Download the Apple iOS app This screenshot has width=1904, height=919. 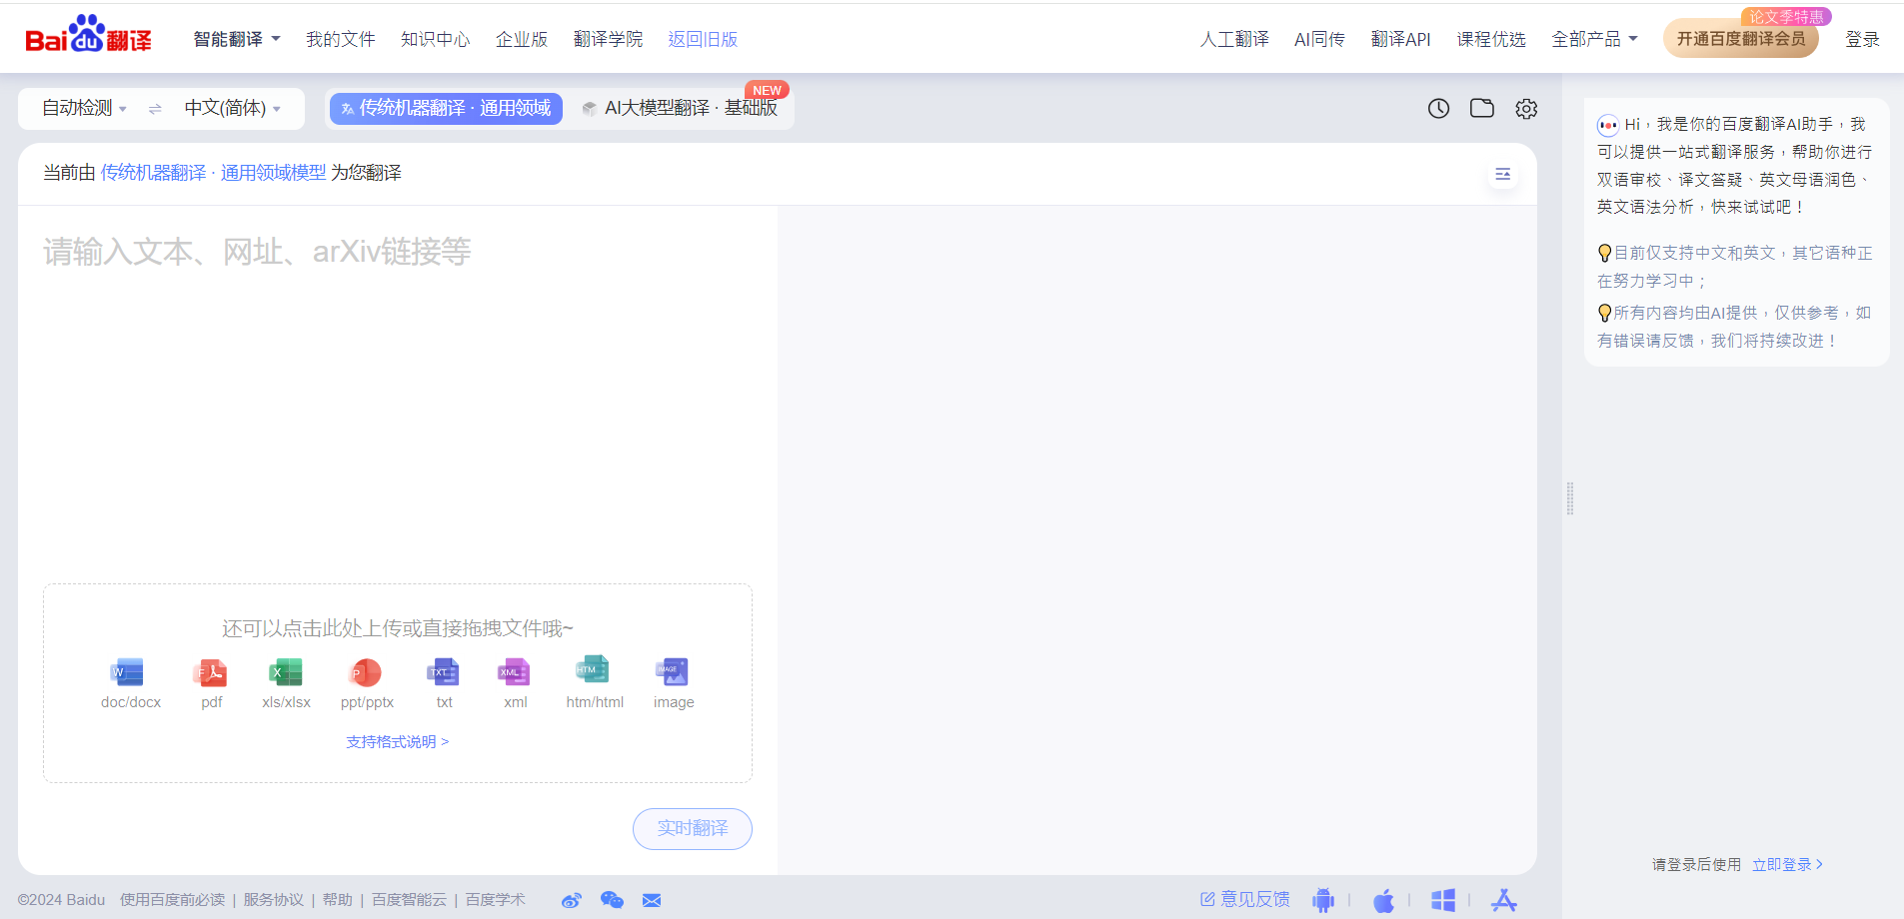(x=1383, y=900)
